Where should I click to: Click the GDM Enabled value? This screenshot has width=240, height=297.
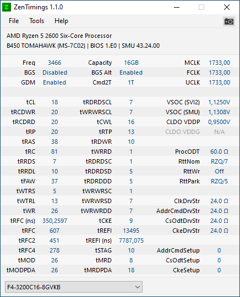pyautogui.click(x=54, y=82)
